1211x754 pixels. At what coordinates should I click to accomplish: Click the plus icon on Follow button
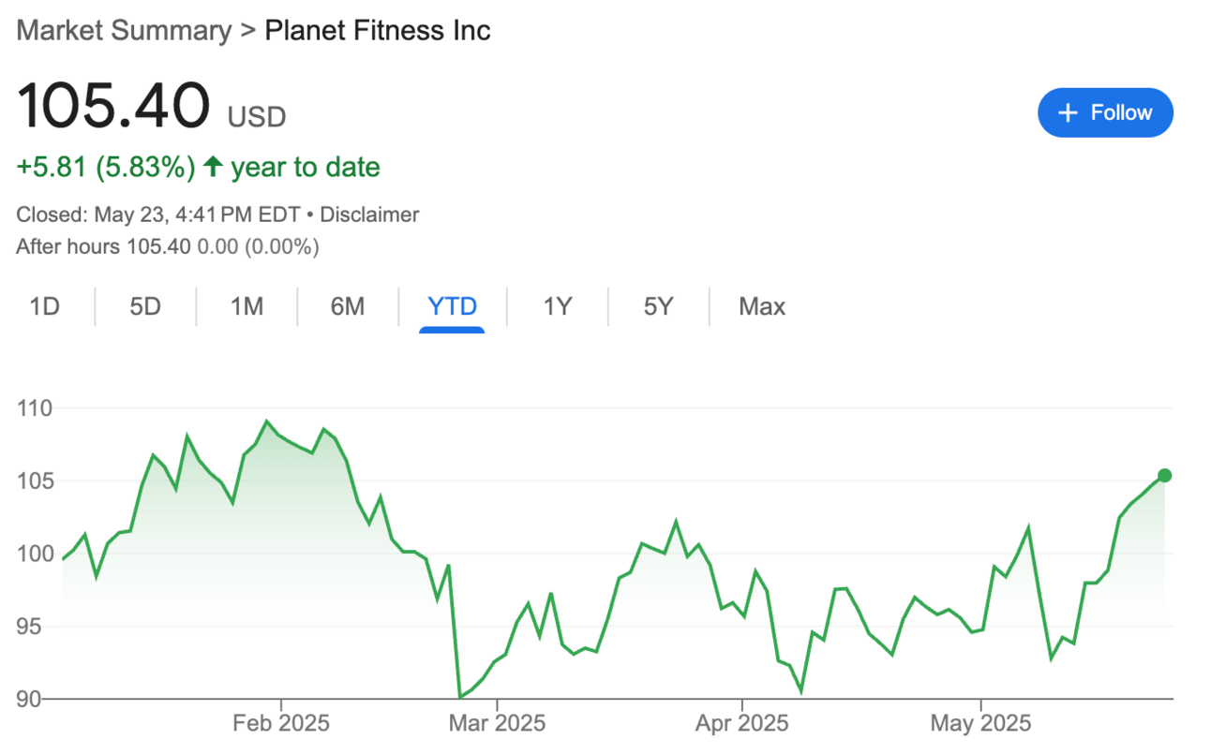[1068, 113]
